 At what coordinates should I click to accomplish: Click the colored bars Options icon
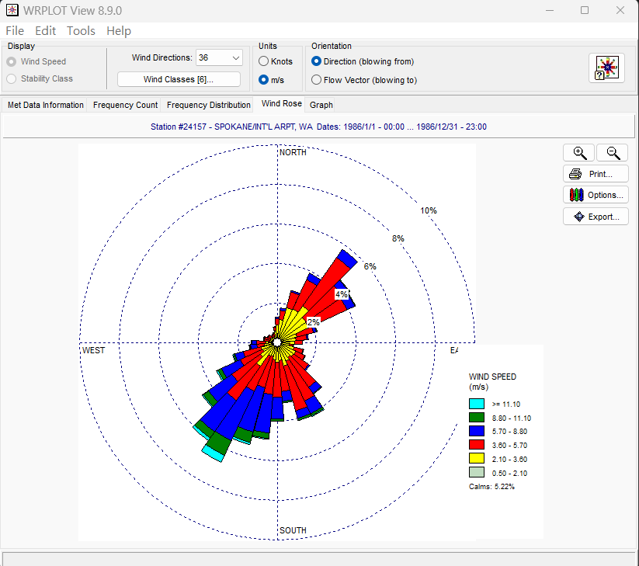tap(576, 195)
